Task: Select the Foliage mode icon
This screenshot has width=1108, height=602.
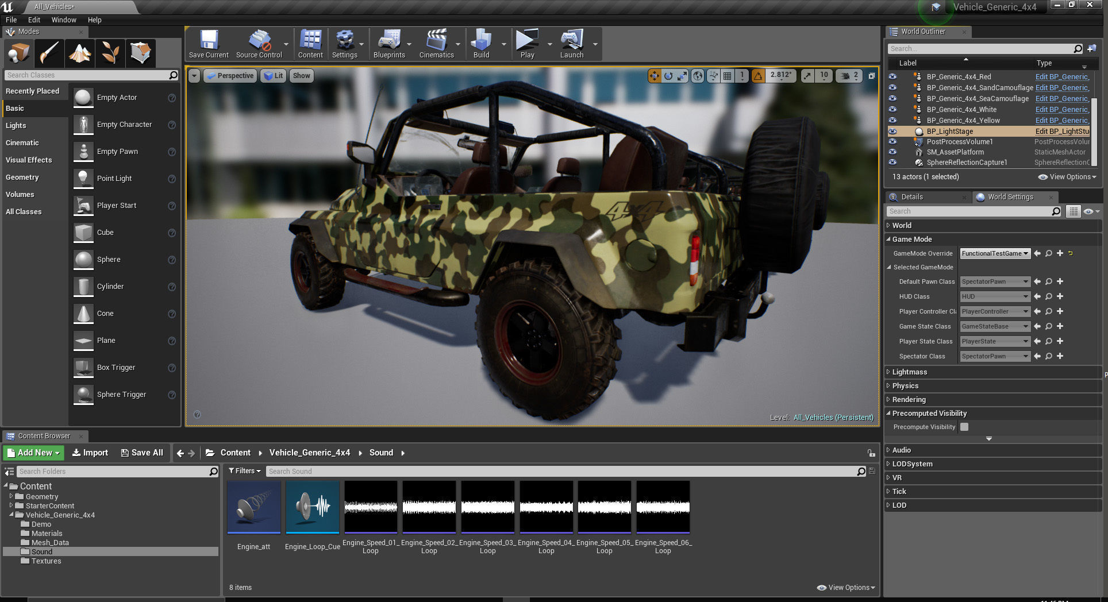Action: click(110, 53)
